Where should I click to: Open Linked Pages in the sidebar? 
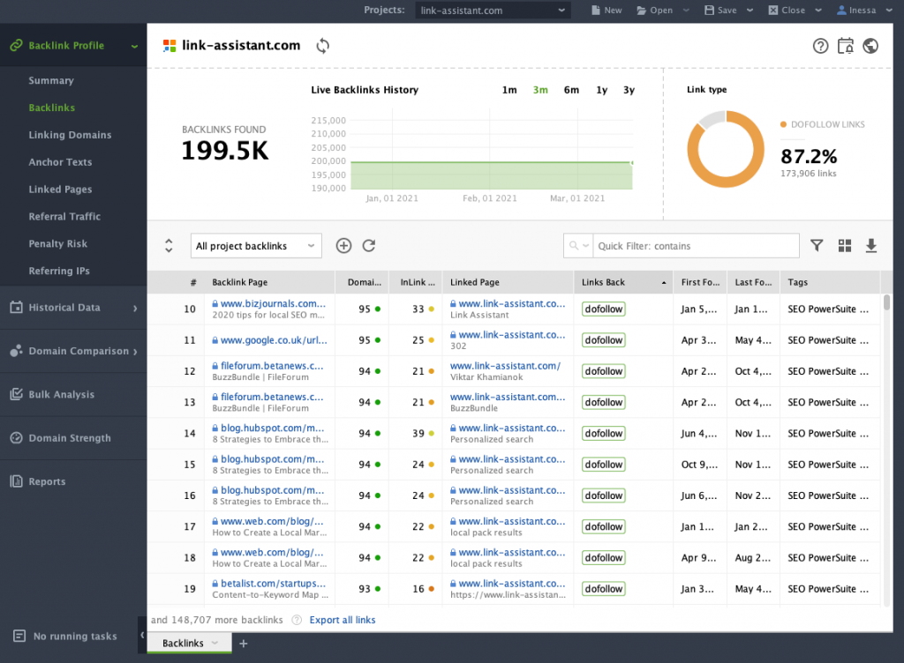point(61,190)
